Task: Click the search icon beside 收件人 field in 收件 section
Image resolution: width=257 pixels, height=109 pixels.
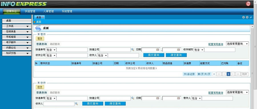Action: 76,104
